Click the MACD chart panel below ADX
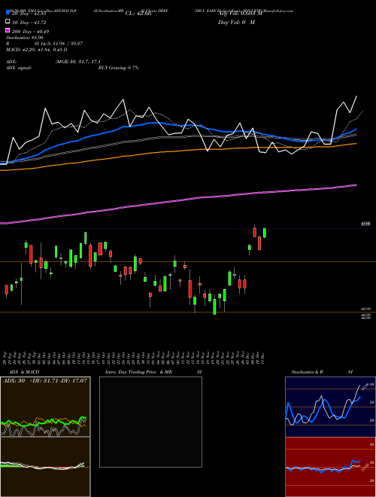 [x=45, y=467]
